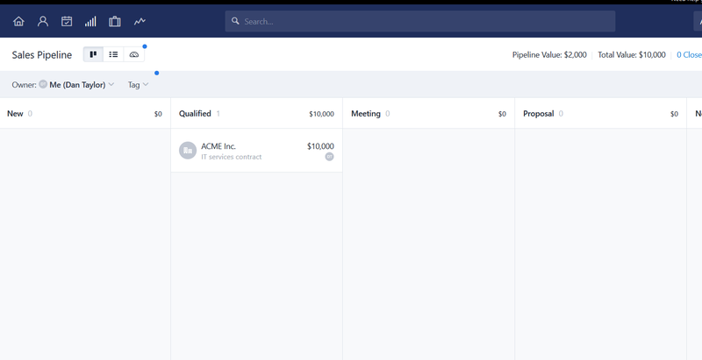
Task: Expand the Tag filter dropdown
Action: coord(138,84)
